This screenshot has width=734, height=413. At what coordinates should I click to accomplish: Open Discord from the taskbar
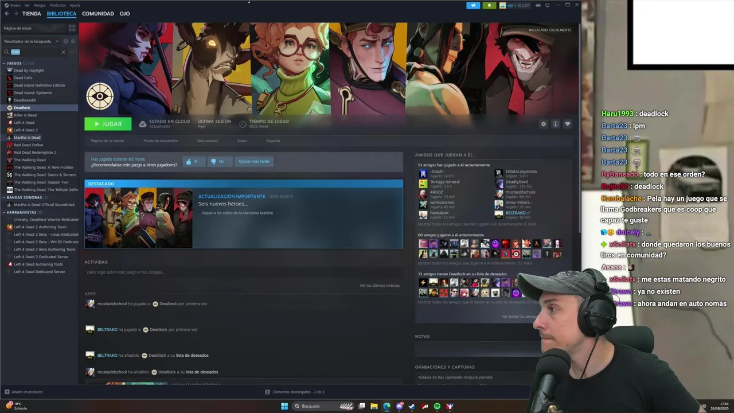[x=399, y=406]
